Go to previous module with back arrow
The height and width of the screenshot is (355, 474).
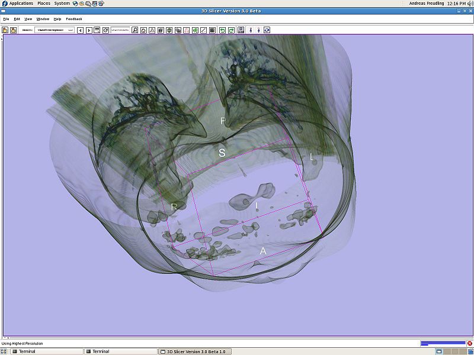(x=81, y=30)
